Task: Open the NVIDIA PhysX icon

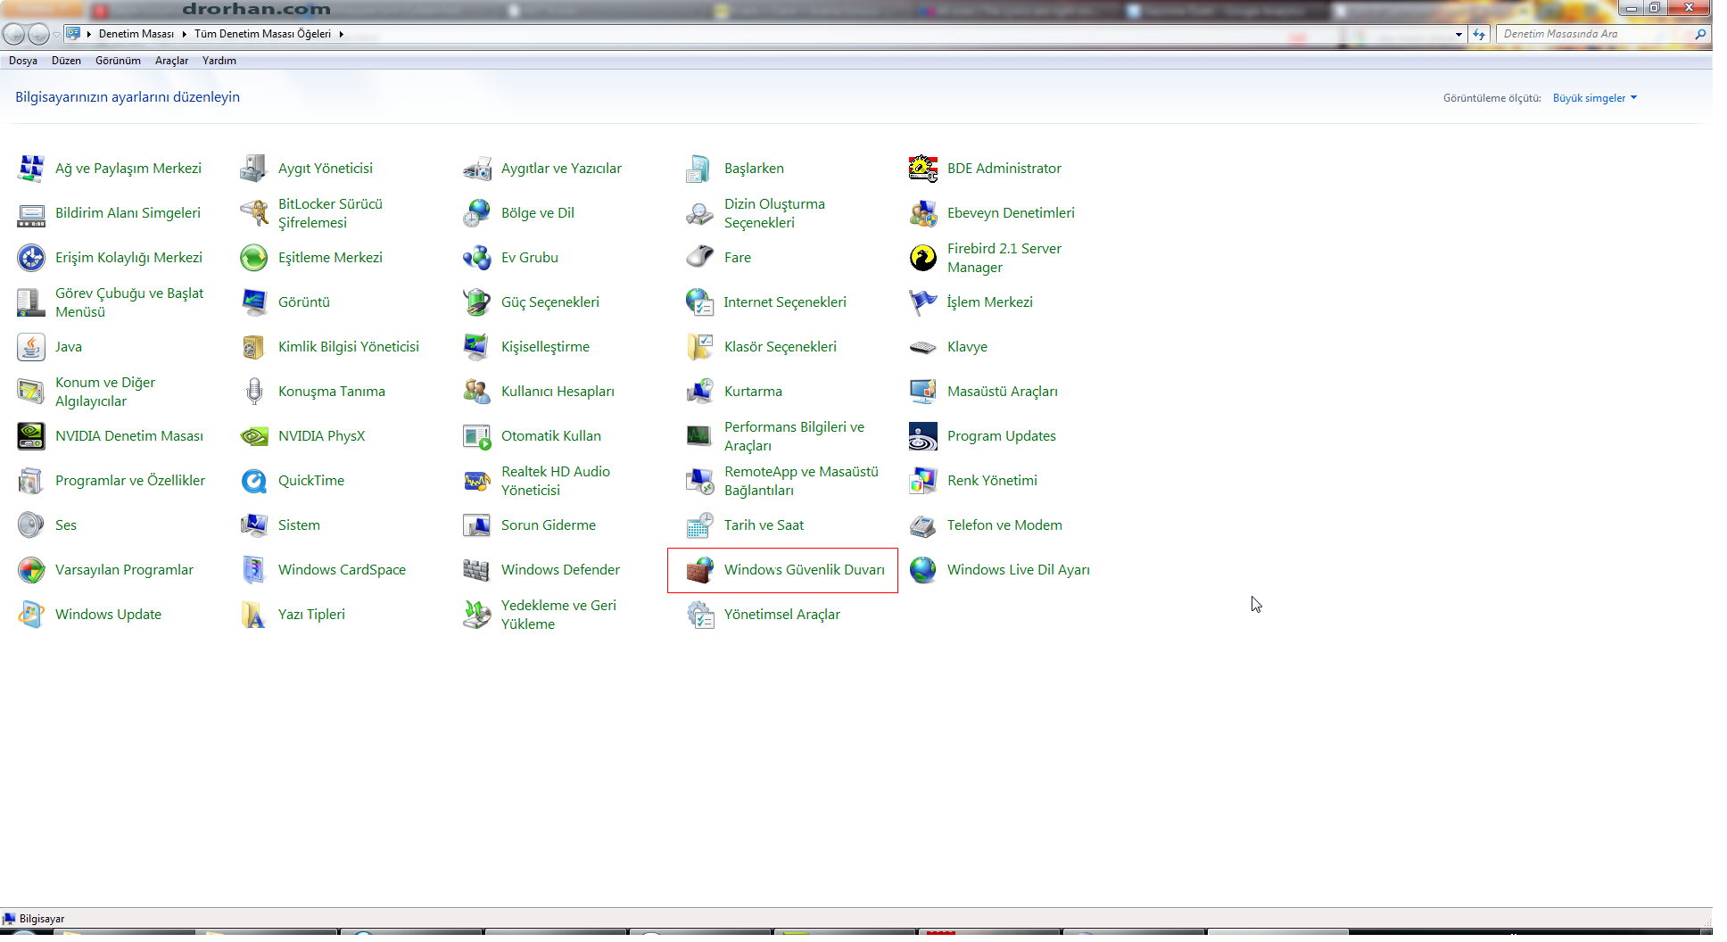Action: [254, 436]
